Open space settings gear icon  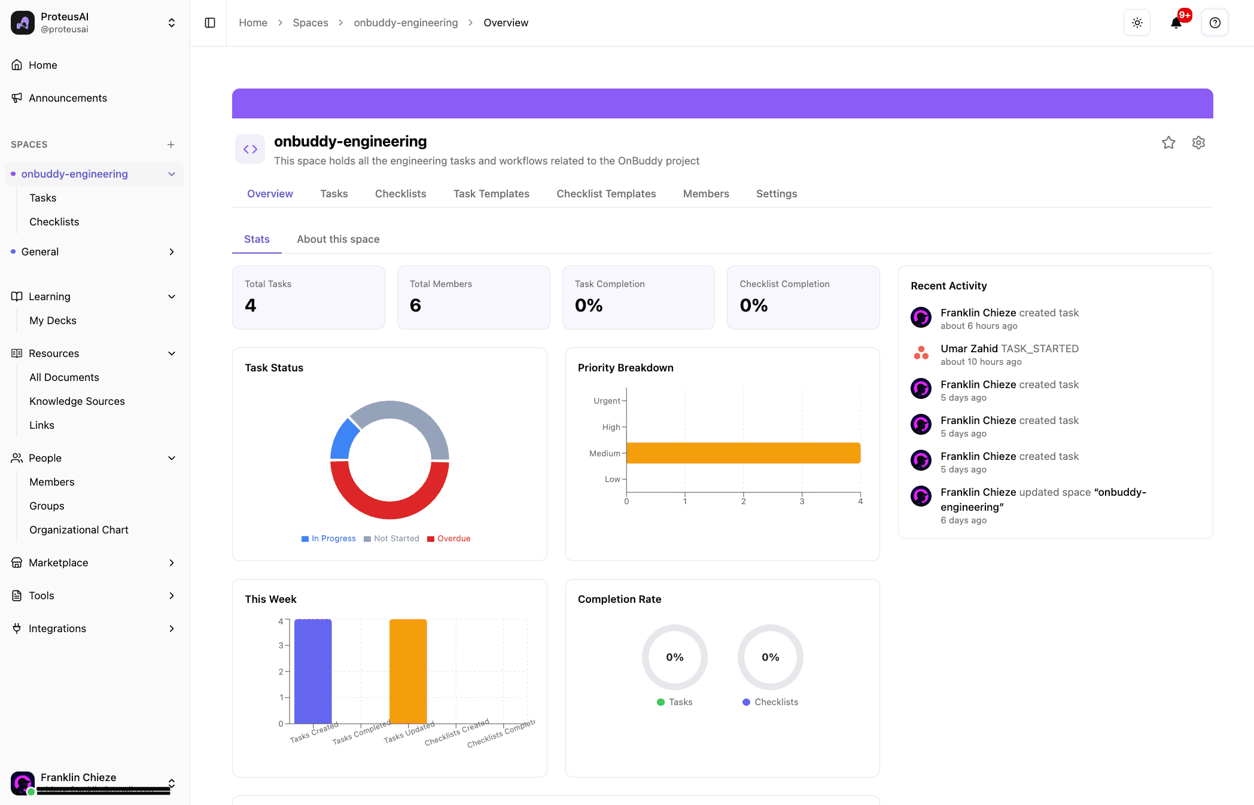pos(1198,142)
